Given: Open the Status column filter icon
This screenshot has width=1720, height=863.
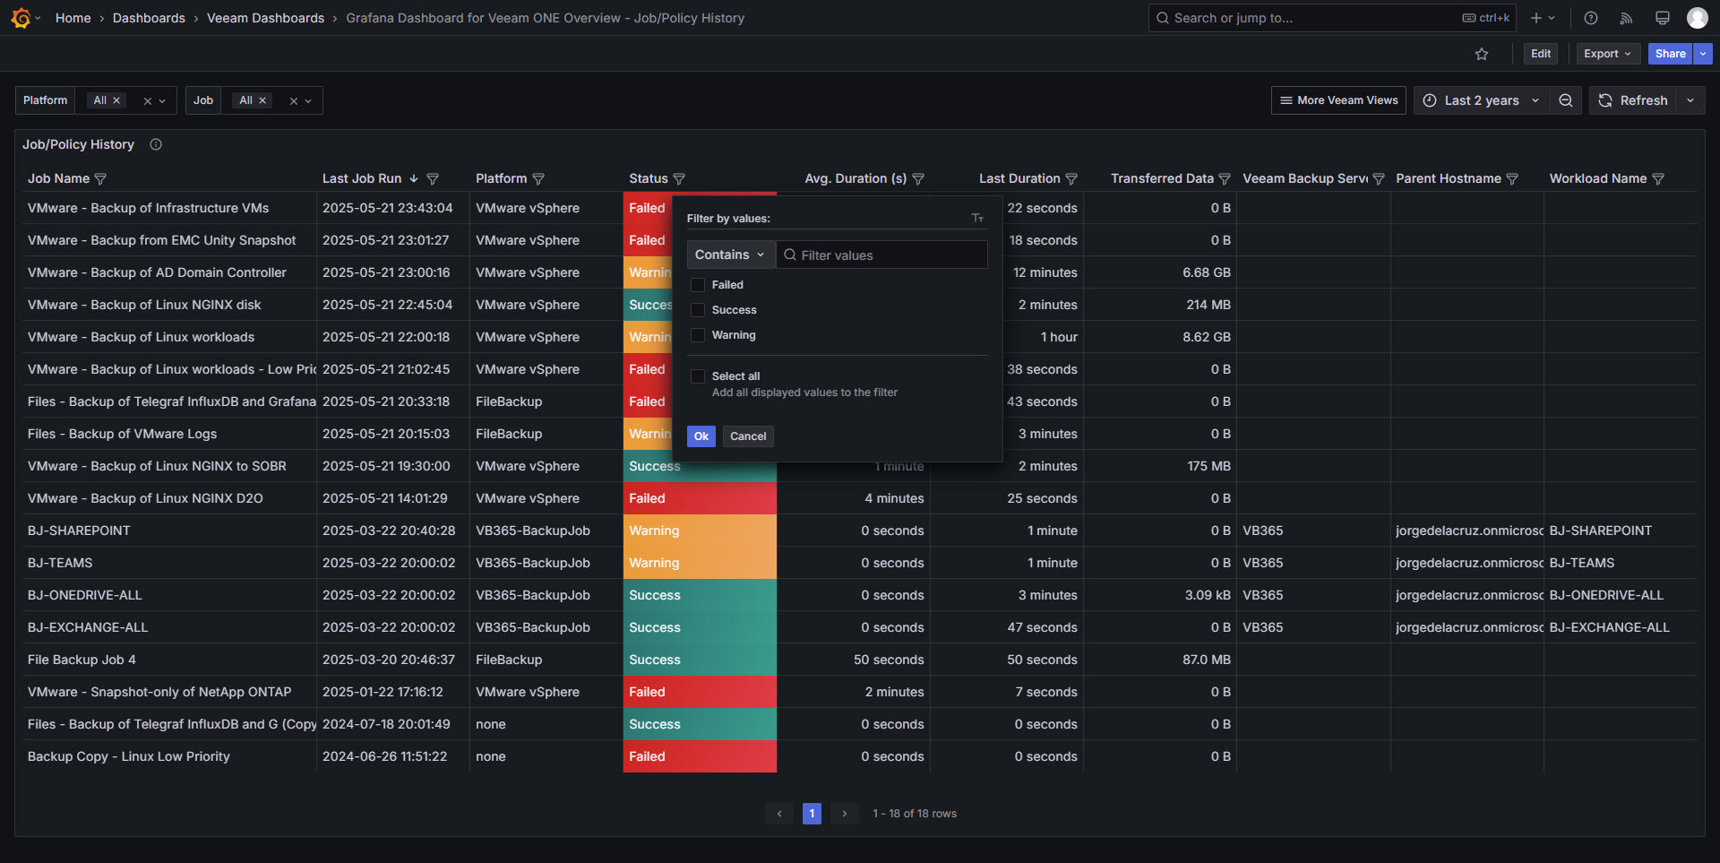Looking at the screenshot, I should [x=679, y=179].
